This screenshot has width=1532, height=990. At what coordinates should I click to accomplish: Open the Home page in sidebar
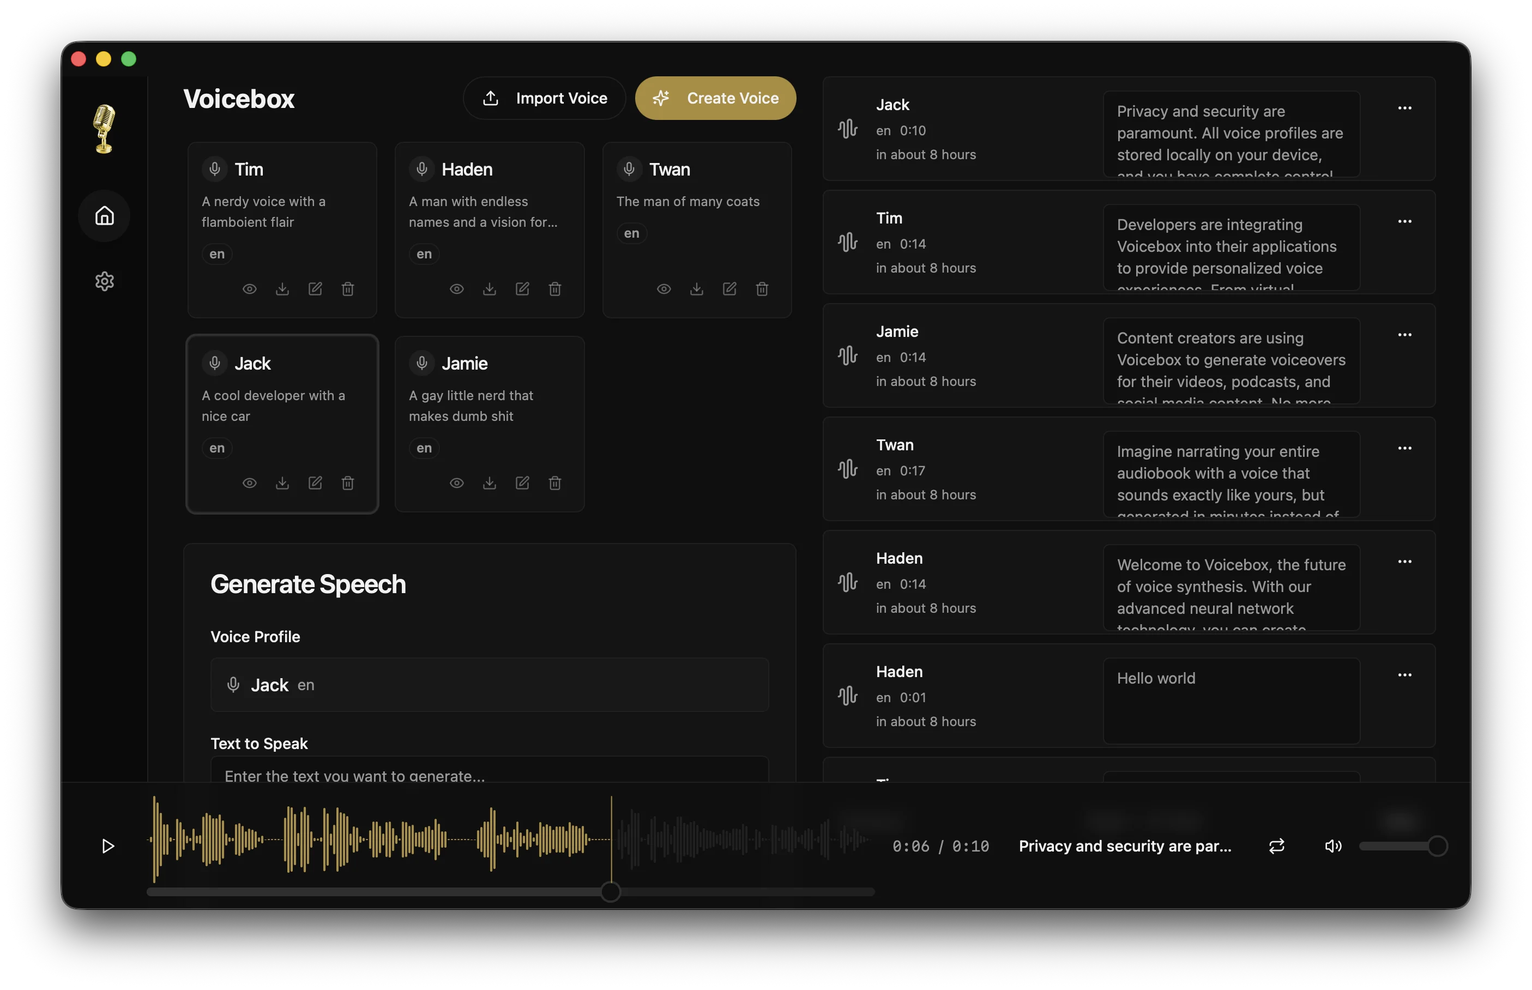pos(104,215)
